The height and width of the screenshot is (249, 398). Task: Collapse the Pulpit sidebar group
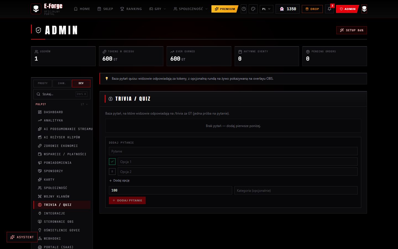(62, 104)
